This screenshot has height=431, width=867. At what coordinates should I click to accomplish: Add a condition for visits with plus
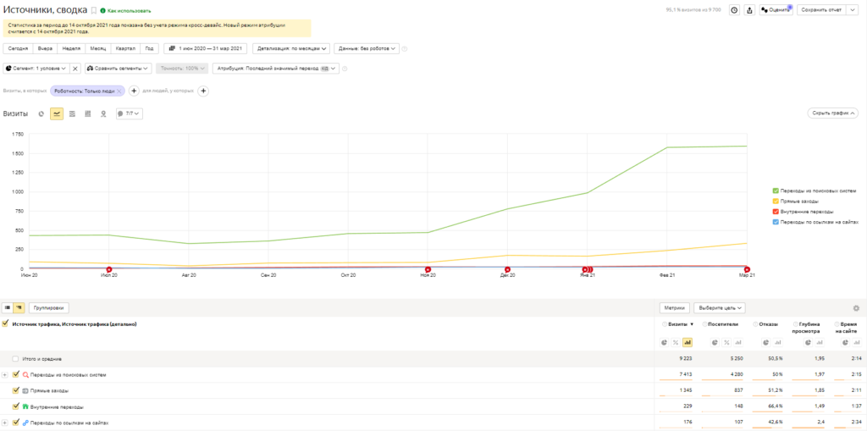pos(134,91)
